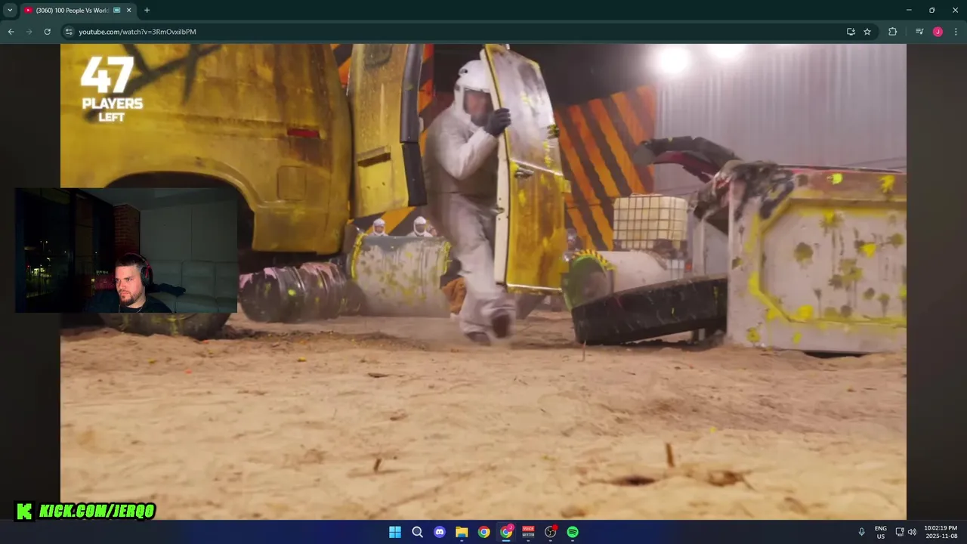Open the Chrome profile avatar 'J'

[938, 32]
